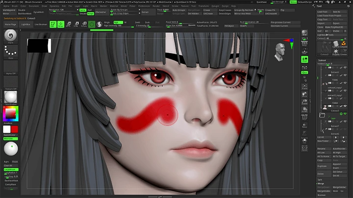Open the Brush menu

pyautogui.click(x=15, y=6)
